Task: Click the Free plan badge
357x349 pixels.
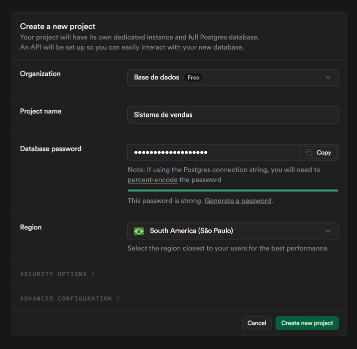Action: pyautogui.click(x=193, y=77)
